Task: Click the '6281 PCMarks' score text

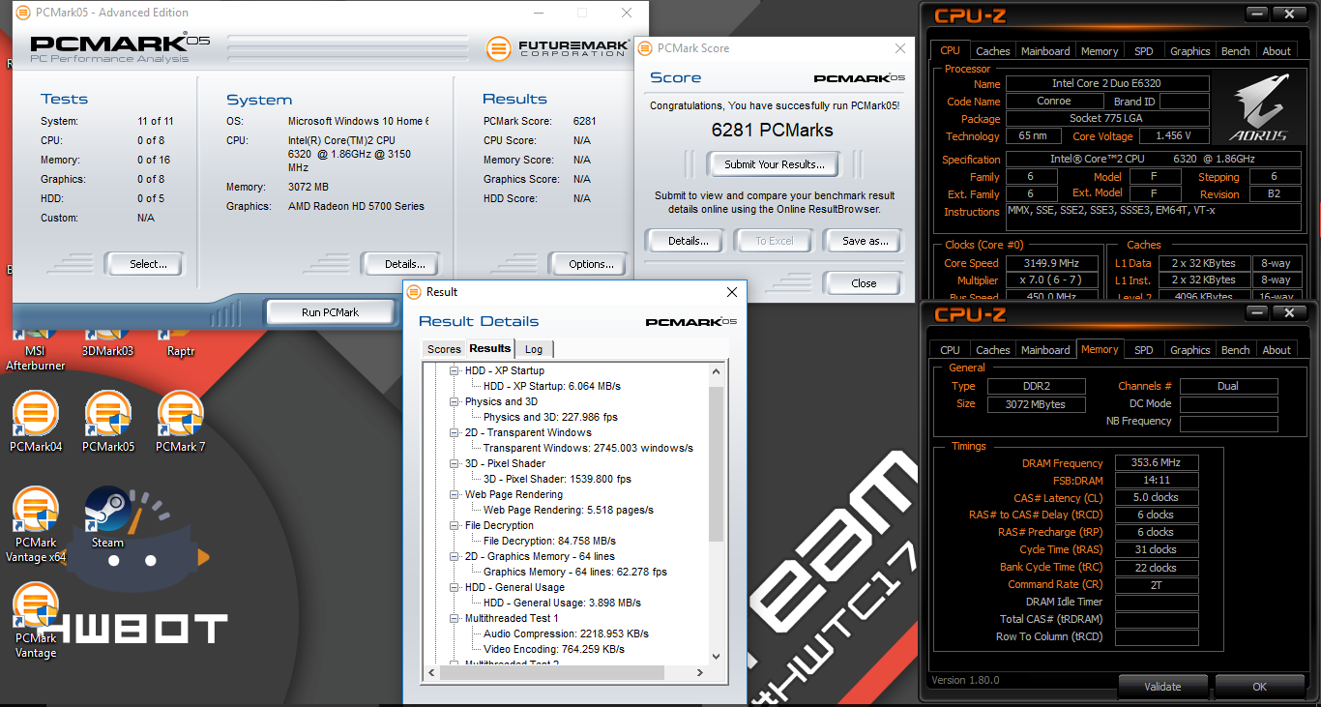Action: 772,131
